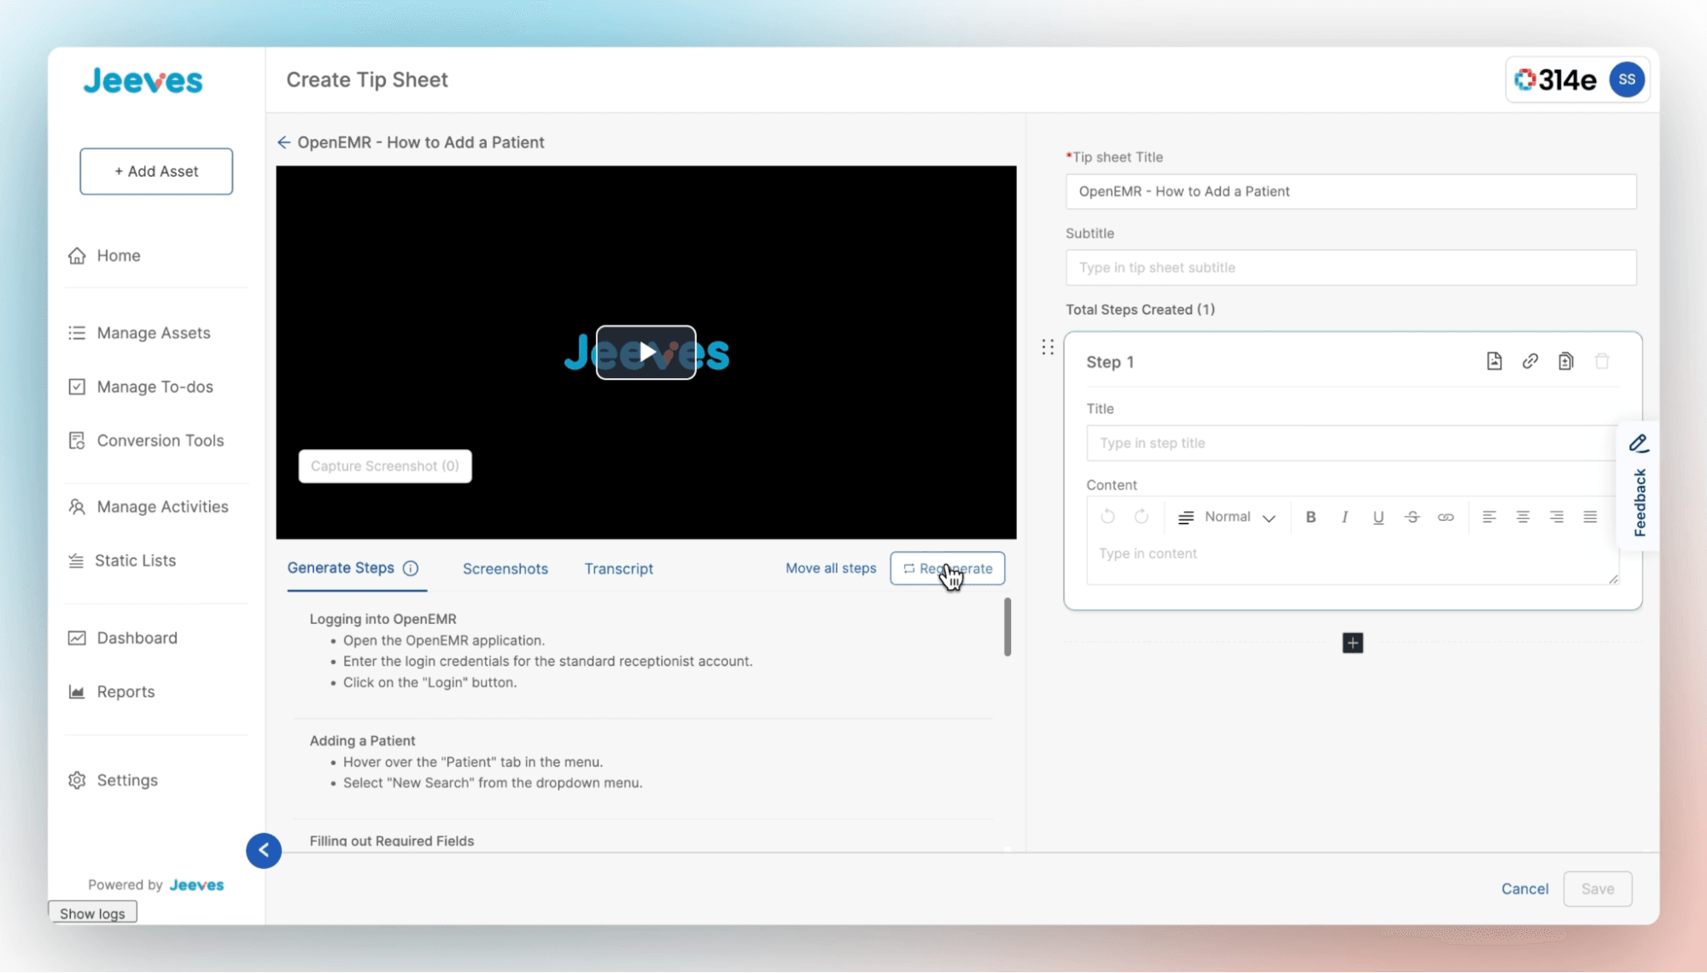The width and height of the screenshot is (1707, 973).
Task: Switch to the Screenshots tab
Action: pos(506,569)
